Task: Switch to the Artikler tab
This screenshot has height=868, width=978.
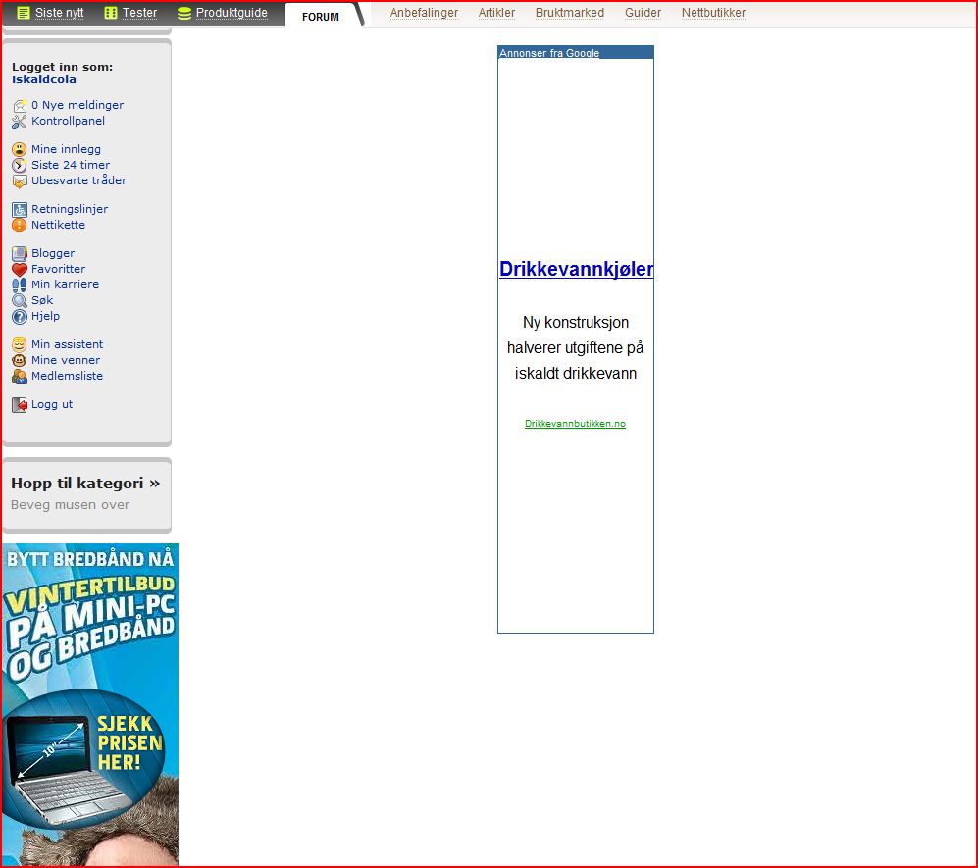Action: (496, 13)
